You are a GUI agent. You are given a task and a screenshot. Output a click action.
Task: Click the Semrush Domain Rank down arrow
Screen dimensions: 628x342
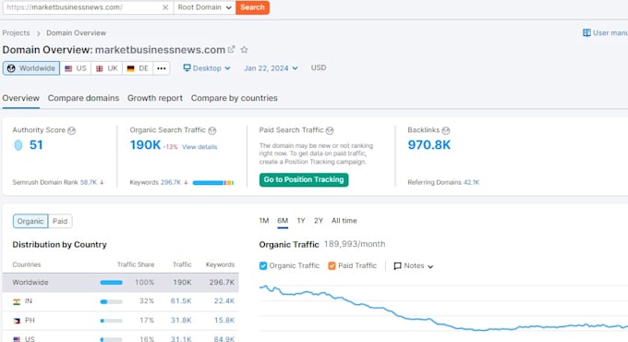click(103, 182)
